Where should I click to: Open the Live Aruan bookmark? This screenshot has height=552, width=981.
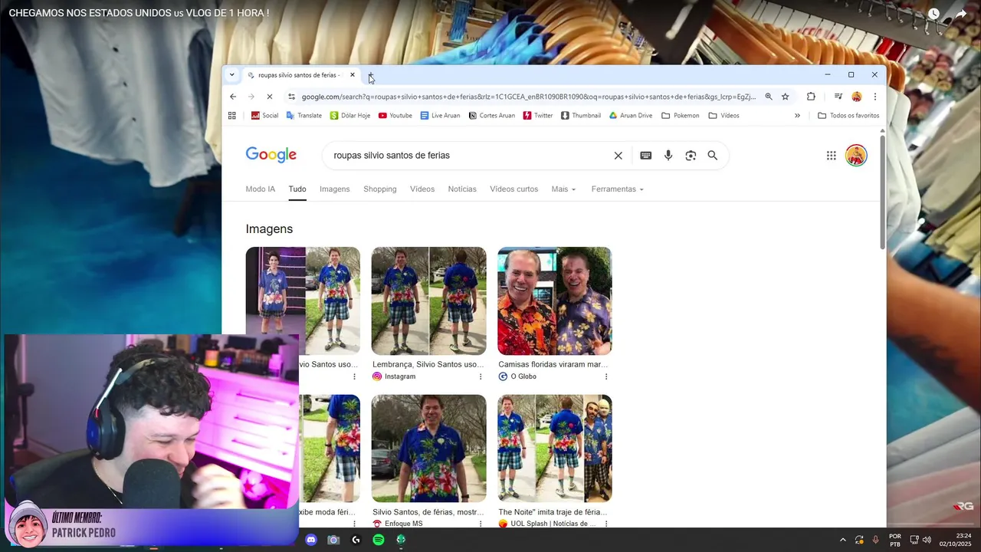click(441, 116)
